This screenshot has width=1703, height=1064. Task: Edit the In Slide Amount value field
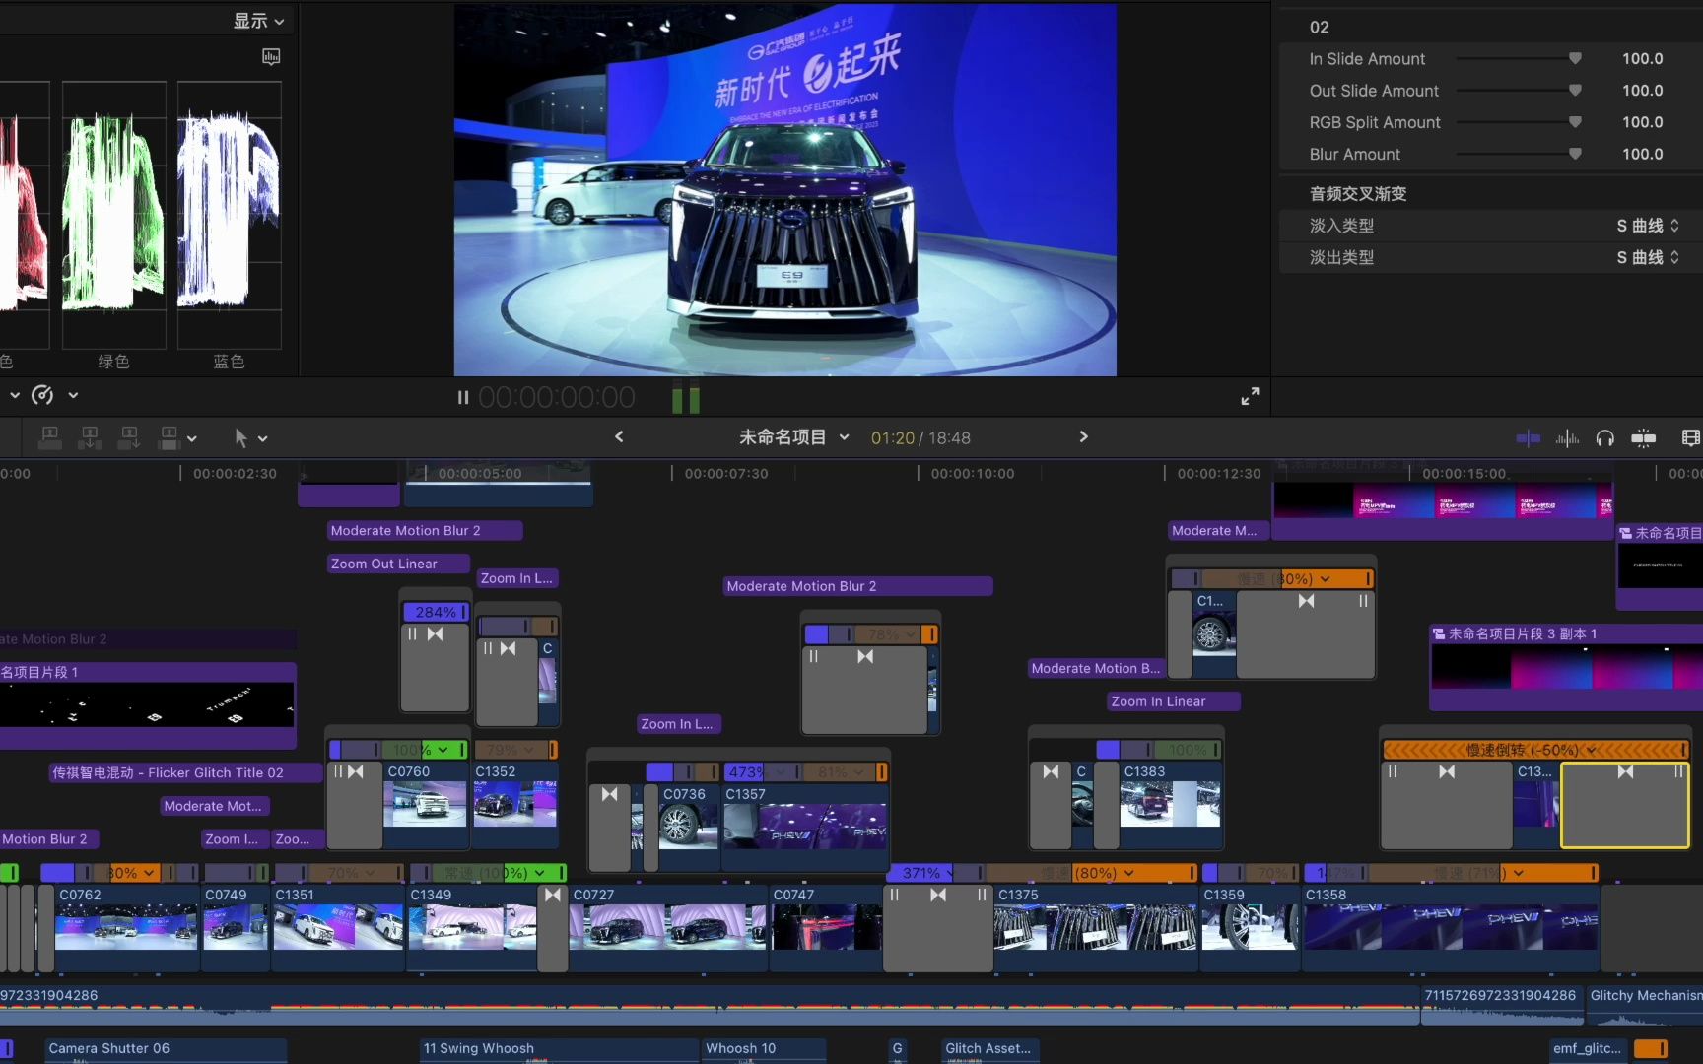click(1642, 58)
